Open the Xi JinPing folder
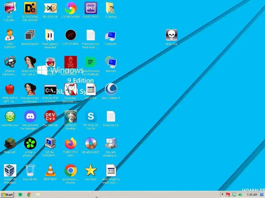Screen dimensions: 265x198 click(111, 10)
